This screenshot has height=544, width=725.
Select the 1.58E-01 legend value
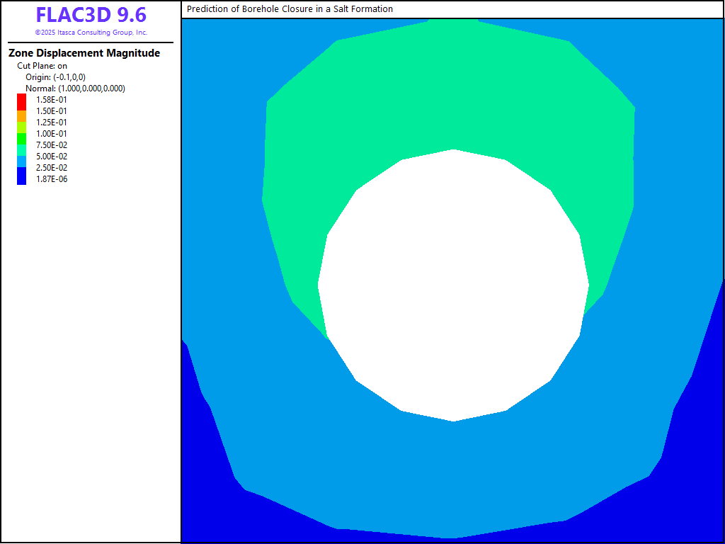coord(52,100)
